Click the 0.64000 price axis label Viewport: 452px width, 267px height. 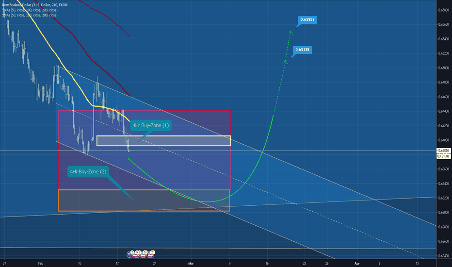tap(443, 140)
